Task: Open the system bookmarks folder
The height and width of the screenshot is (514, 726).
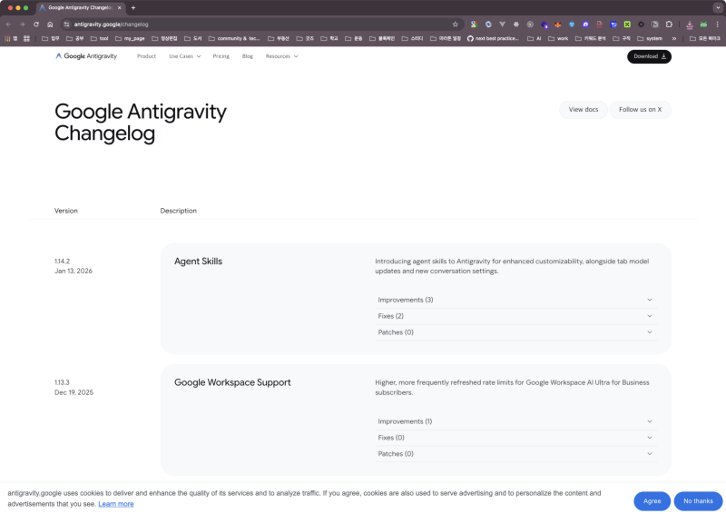Action: (650, 38)
